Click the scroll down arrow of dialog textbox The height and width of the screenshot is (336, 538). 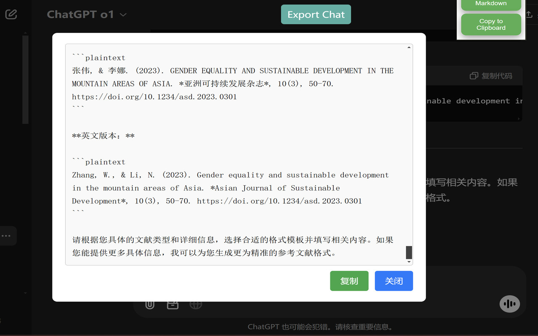pyautogui.click(x=409, y=262)
